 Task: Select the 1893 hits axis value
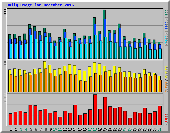[x=5, y=13]
